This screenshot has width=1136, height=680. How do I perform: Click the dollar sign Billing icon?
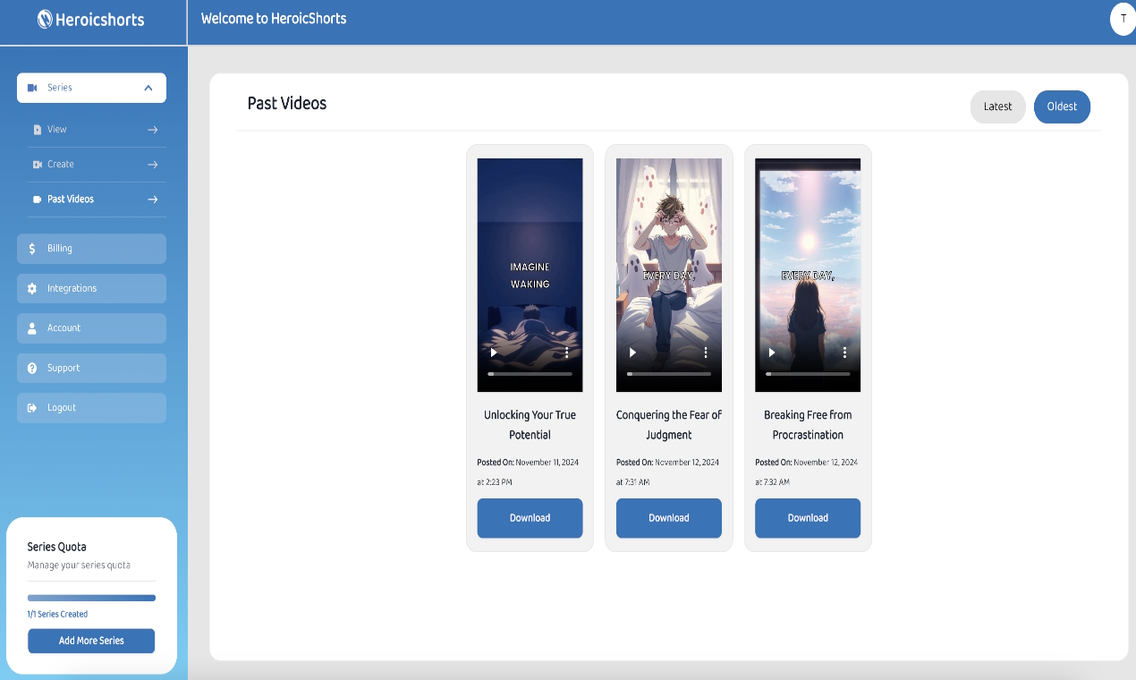click(33, 249)
